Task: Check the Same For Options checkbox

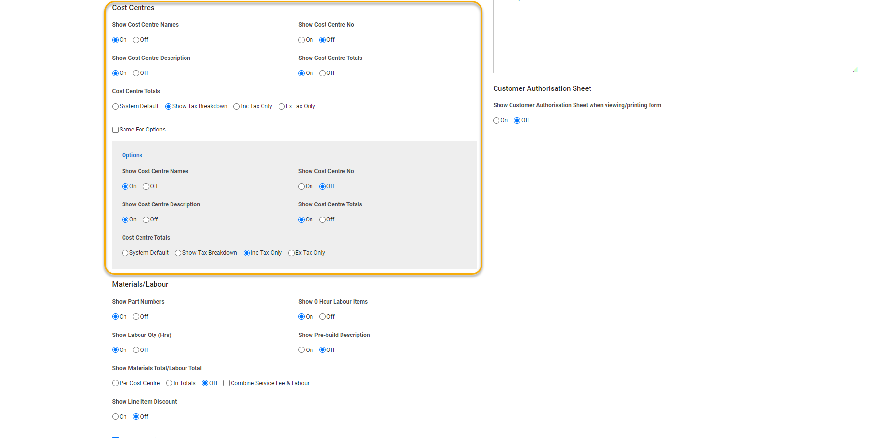Action: click(x=115, y=130)
